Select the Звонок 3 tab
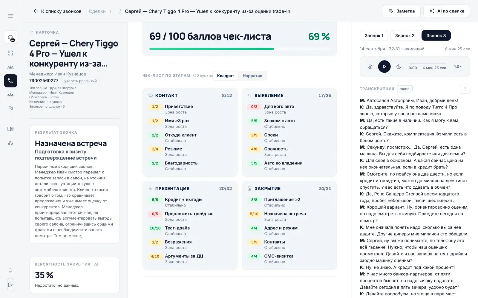 [x=436, y=35]
